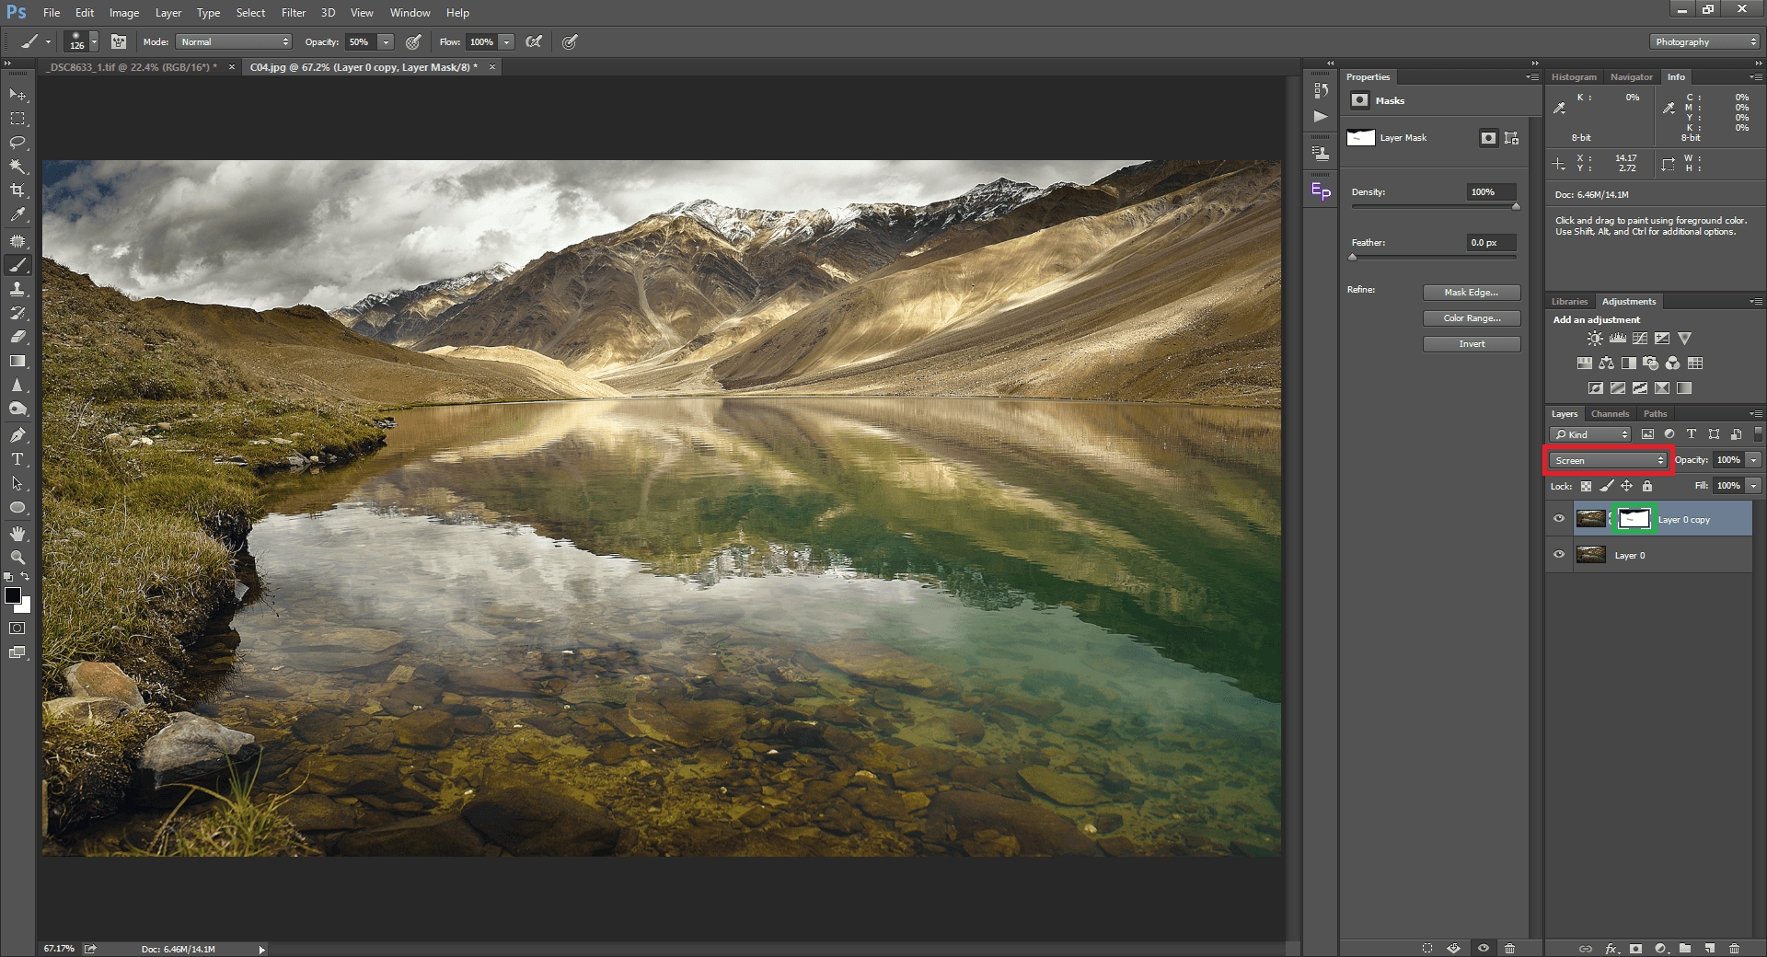Click the Mask Edge... button
This screenshot has height=957, width=1767.
(x=1471, y=293)
